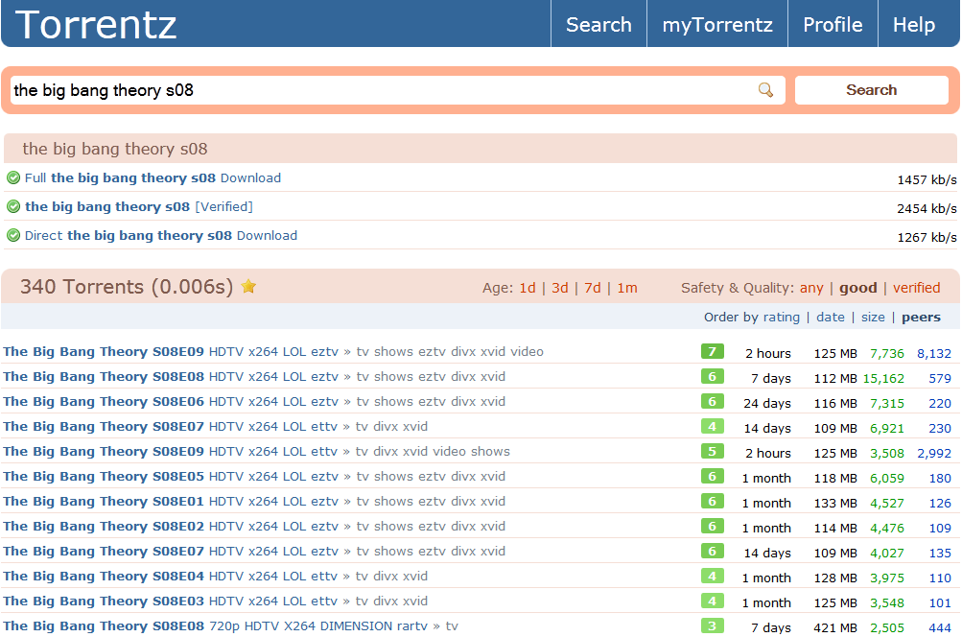Click rating badge 4 for S08E04 ettv
The image size is (962, 637).
tap(713, 577)
